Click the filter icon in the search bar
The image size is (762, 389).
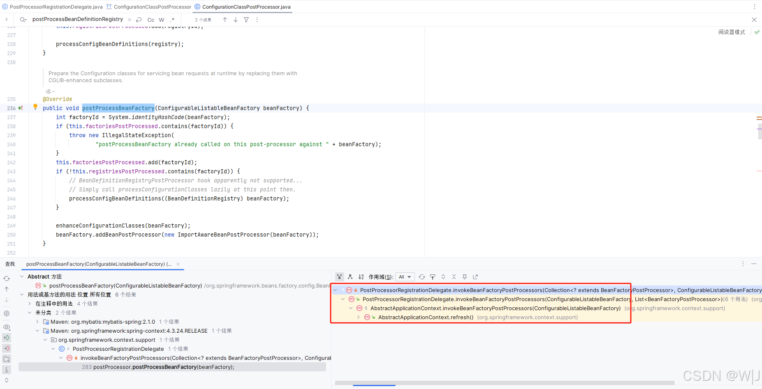(246, 19)
